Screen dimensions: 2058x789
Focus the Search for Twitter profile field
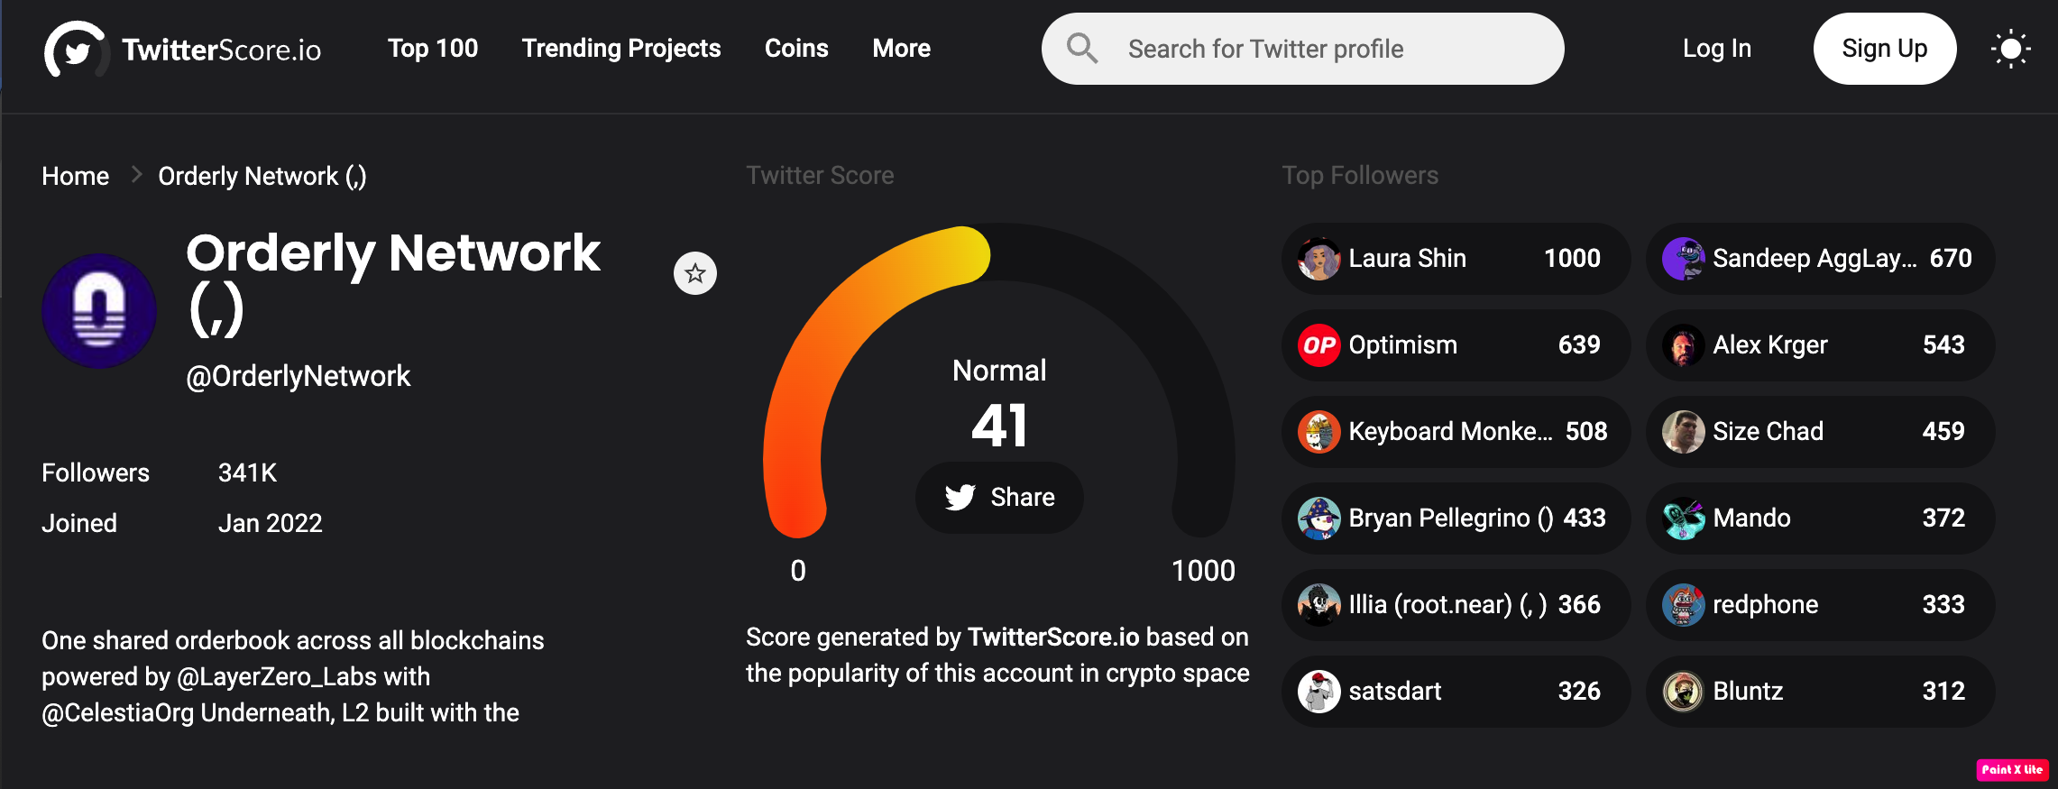point(1302,49)
